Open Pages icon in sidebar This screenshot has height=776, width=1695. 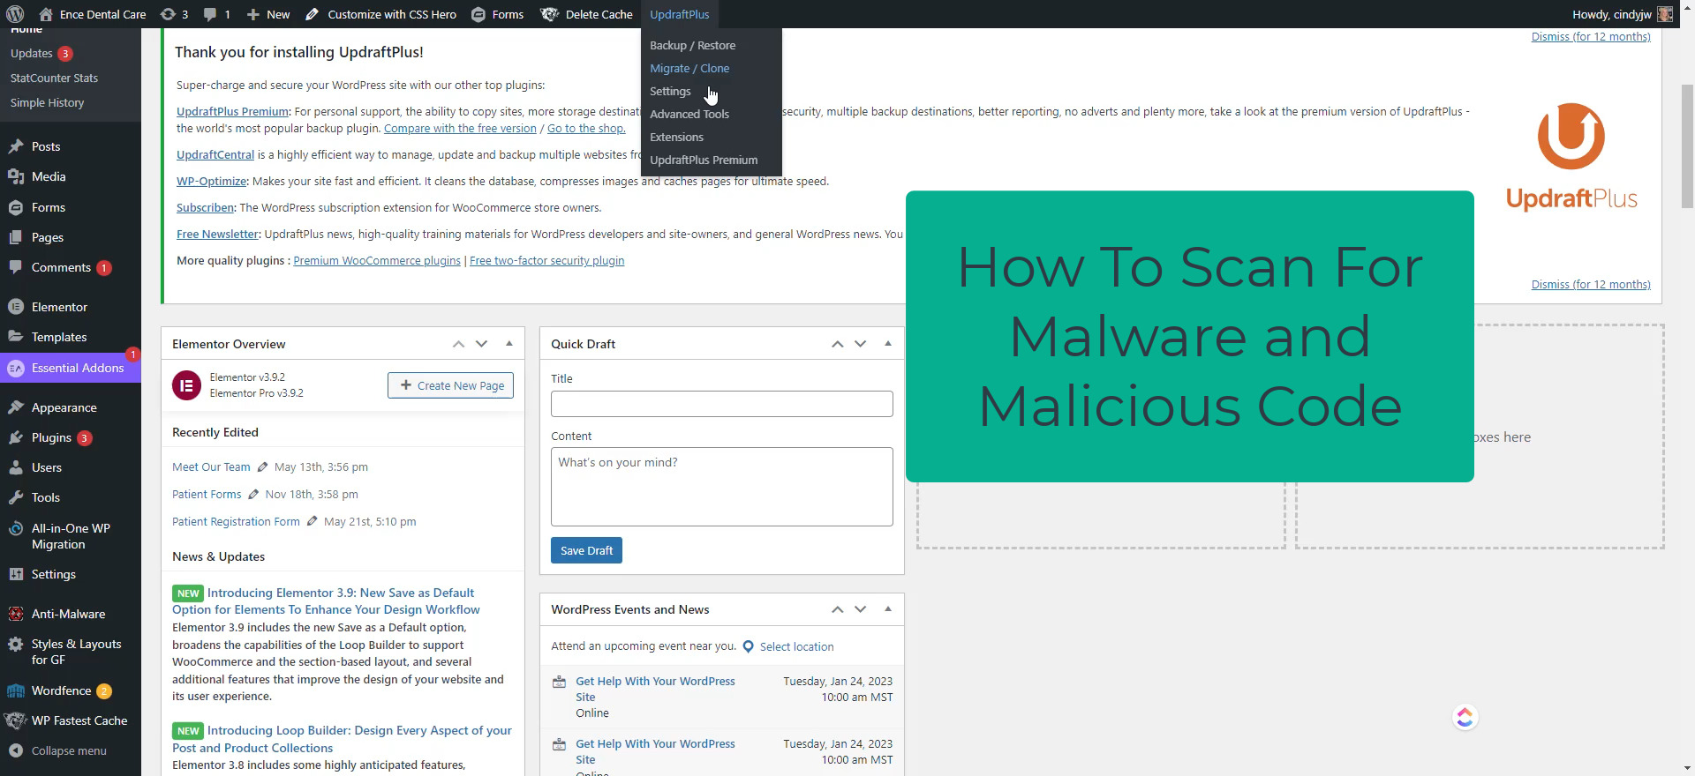pos(16,237)
